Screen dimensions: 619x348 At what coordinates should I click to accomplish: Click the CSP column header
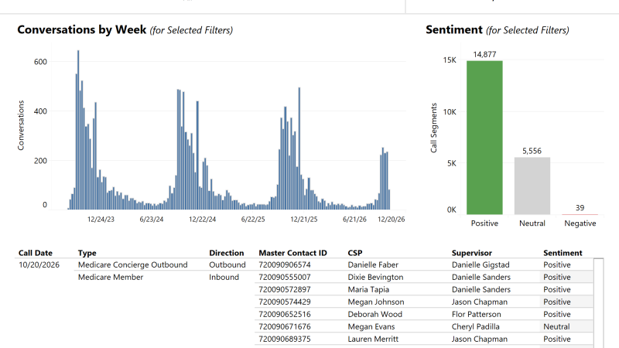[355, 253]
